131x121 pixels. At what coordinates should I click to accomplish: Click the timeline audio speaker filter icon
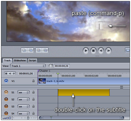coord(10,74)
